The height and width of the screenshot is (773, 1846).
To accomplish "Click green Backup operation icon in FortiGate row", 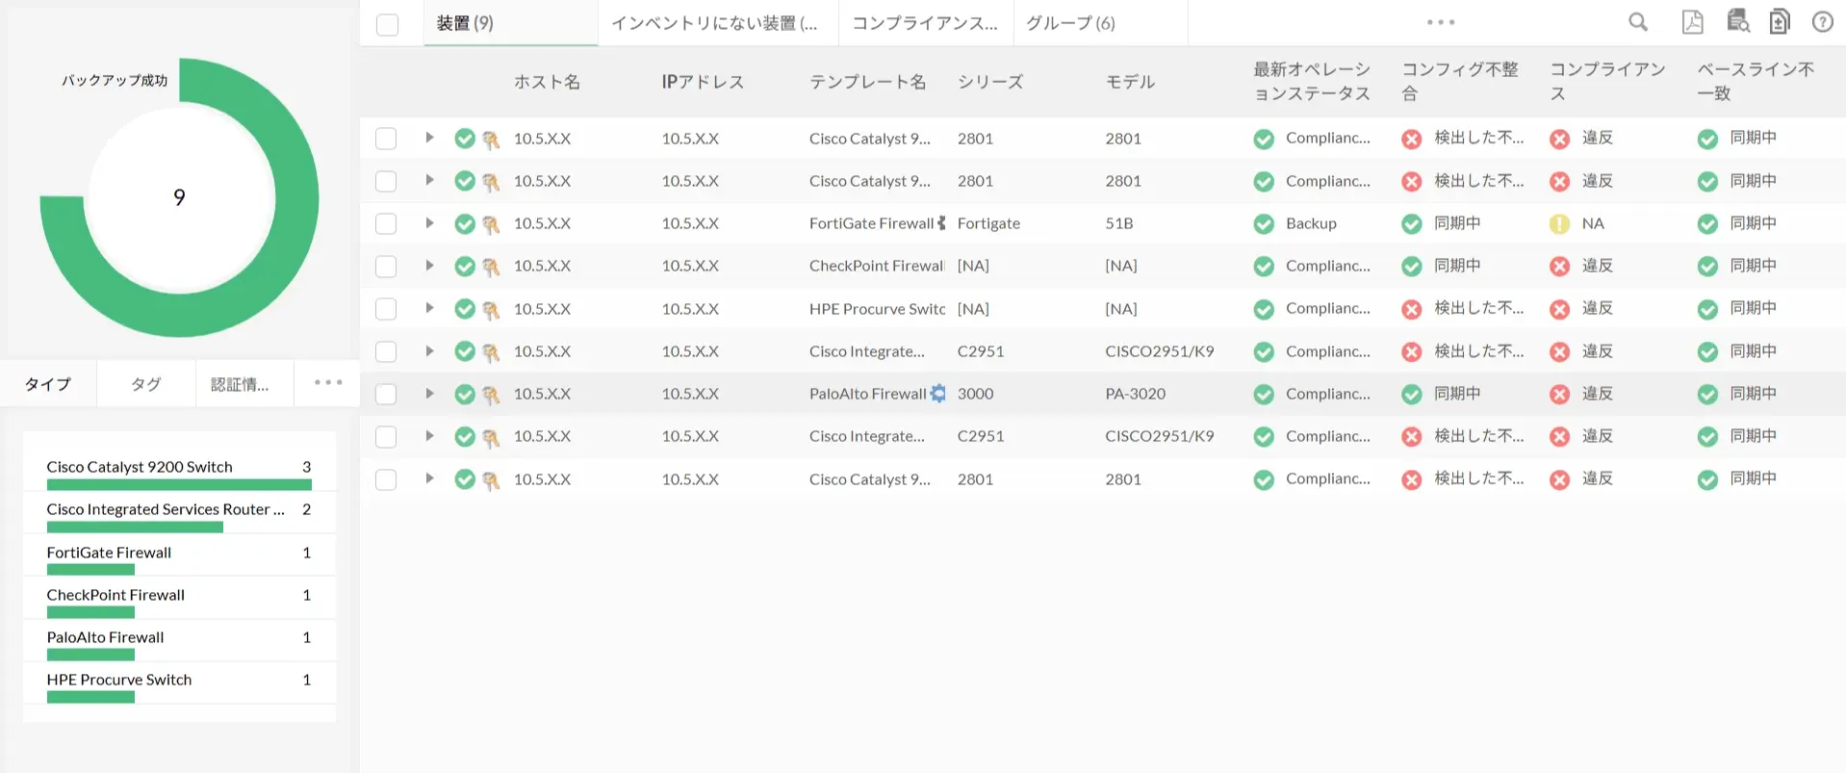I will (1264, 224).
